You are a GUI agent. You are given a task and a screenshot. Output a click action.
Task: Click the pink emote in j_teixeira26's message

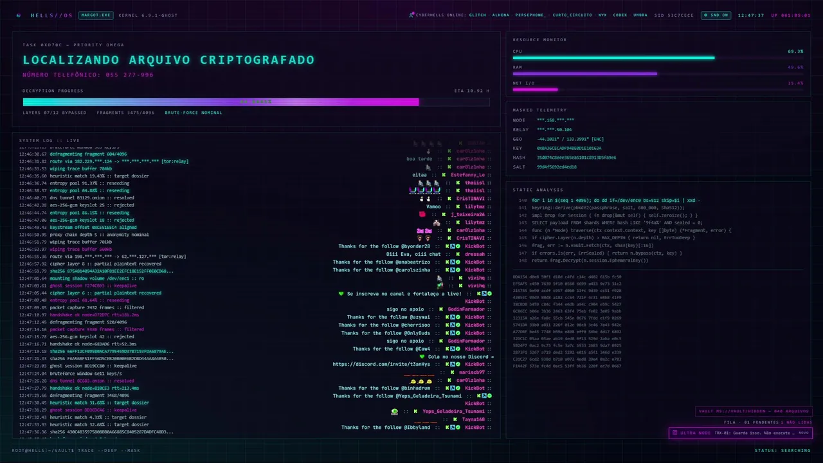(422, 214)
